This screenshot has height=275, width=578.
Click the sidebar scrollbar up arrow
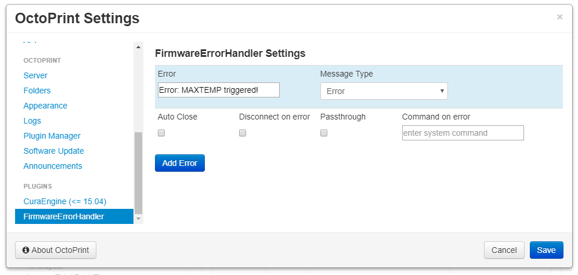[138, 47]
